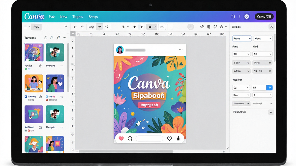Toggle the red heart like icon on post
The image size is (296, 166).
tap(121, 139)
